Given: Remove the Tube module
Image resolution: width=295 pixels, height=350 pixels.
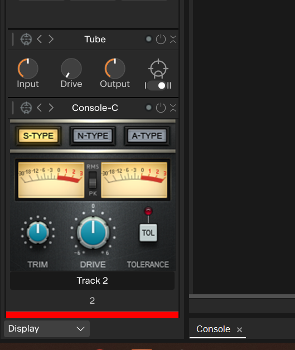Looking at the screenshot, I should pyautogui.click(x=173, y=39).
